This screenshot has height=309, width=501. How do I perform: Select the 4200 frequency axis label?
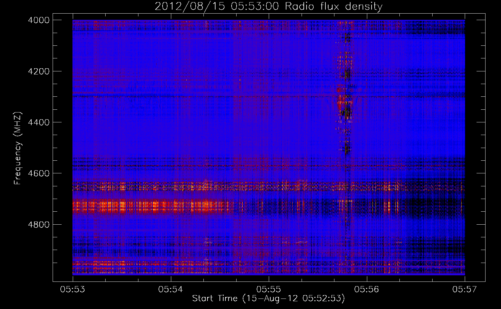pyautogui.click(x=39, y=71)
